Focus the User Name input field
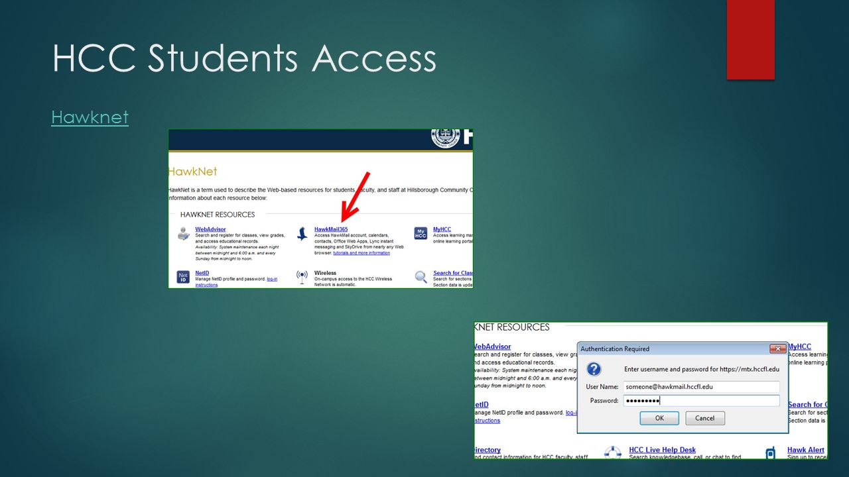The image size is (849, 477). click(701, 386)
